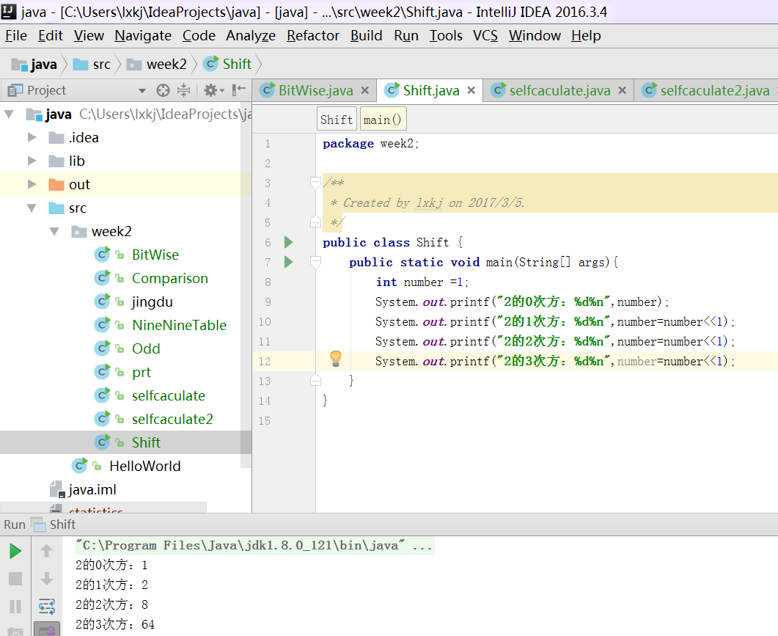Screen dimensions: 778x636
Task: Click the main() structure breadcrumb
Action: [383, 120]
